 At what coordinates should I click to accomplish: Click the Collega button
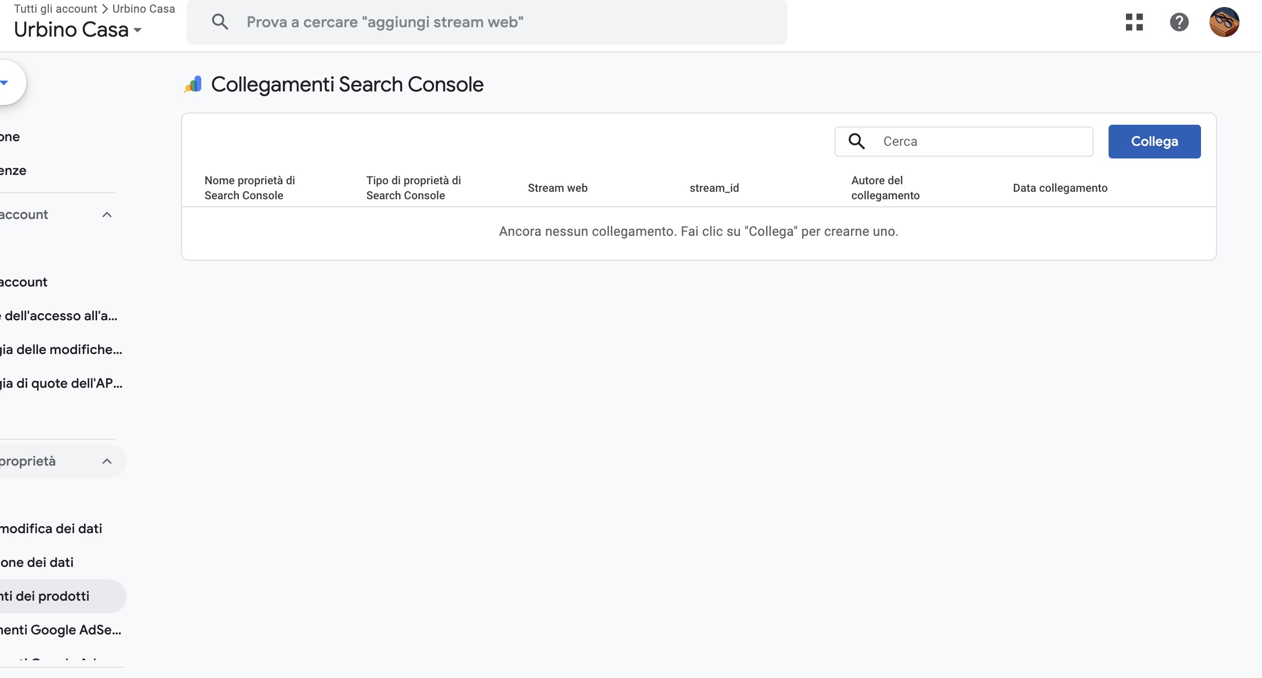tap(1154, 142)
